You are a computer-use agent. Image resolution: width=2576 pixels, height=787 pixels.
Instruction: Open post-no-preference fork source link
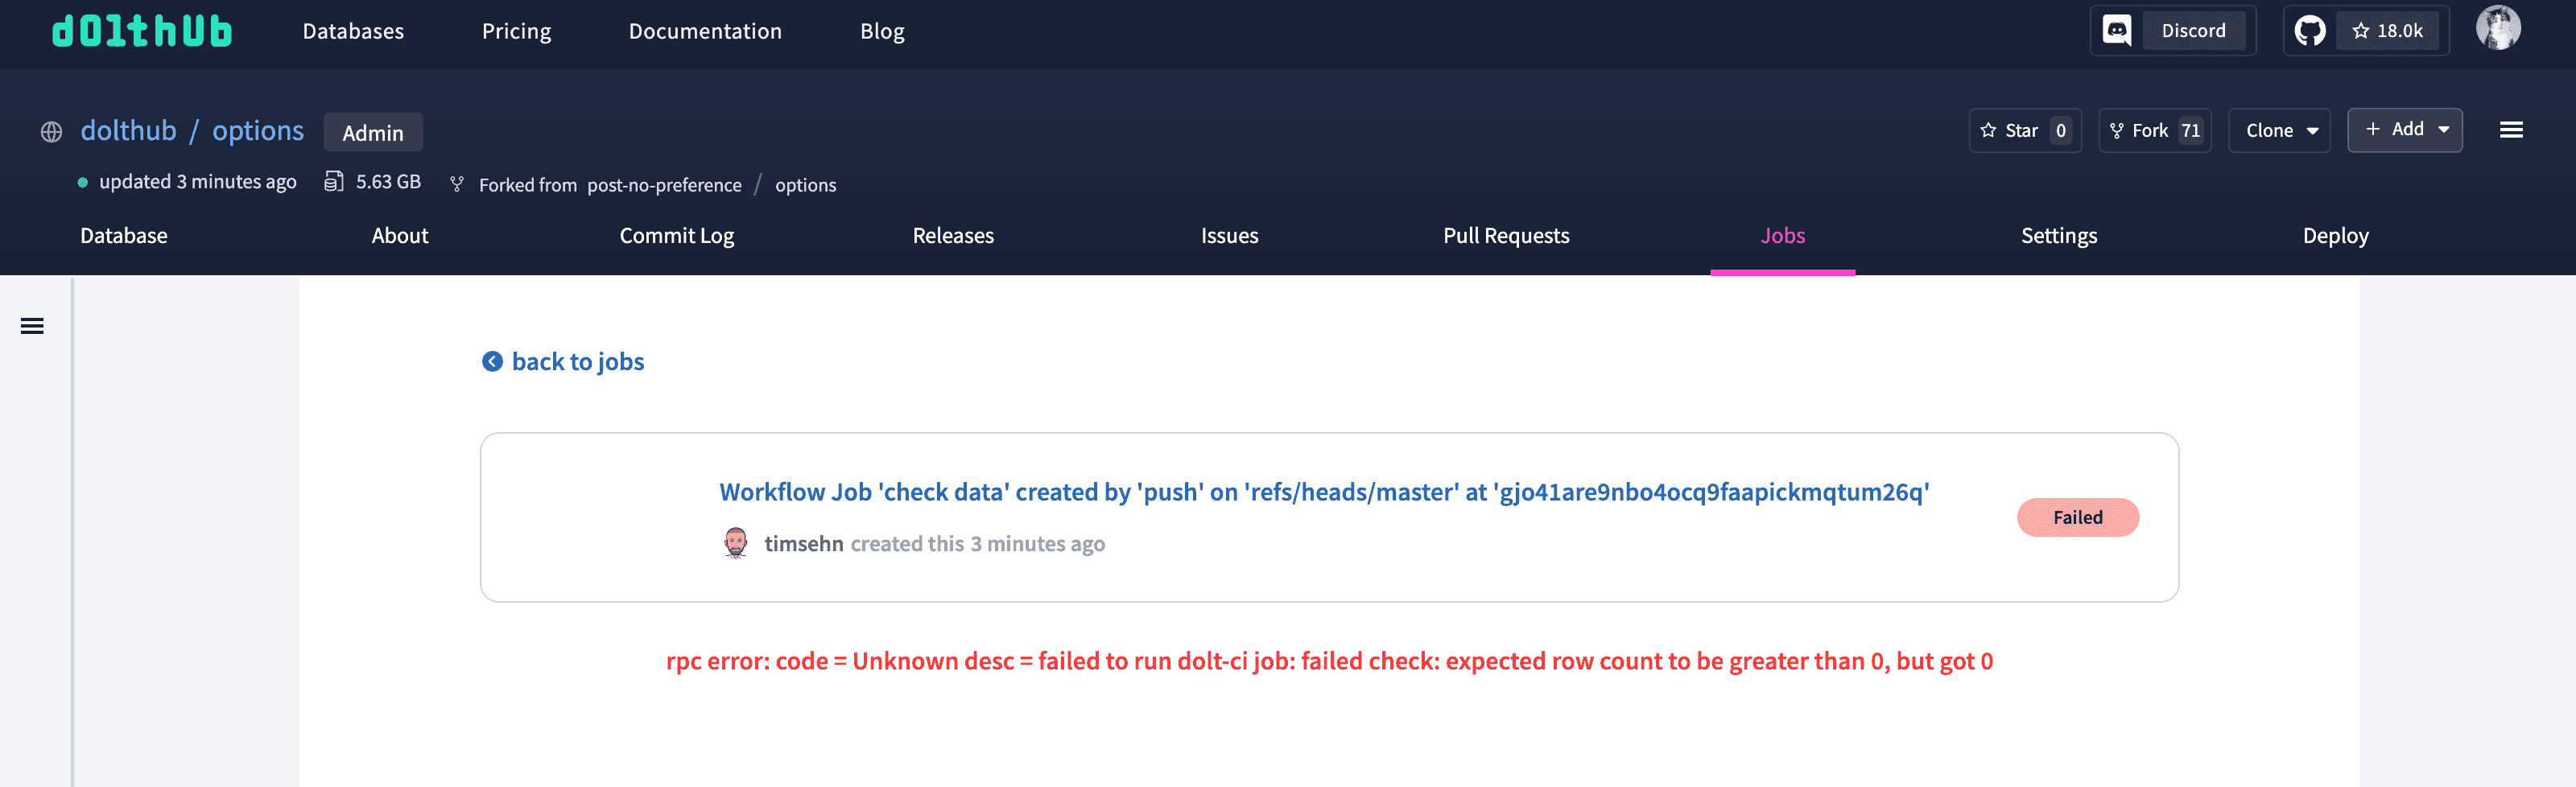tap(664, 185)
